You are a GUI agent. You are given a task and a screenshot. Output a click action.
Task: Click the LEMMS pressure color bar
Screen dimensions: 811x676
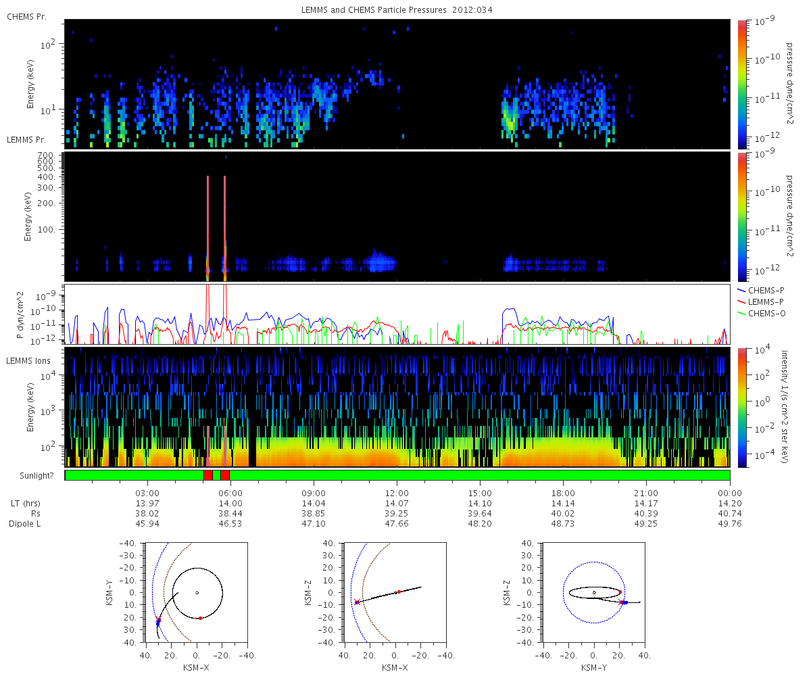(741, 216)
